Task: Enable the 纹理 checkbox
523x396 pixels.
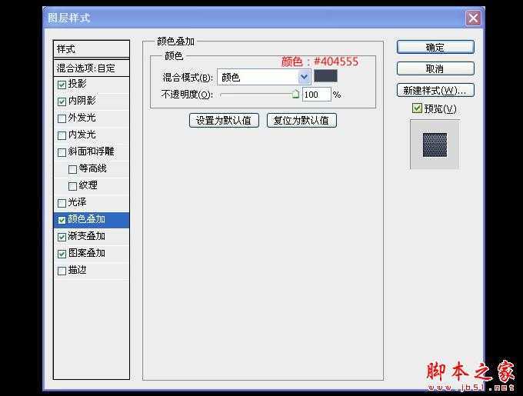Action: pos(72,186)
